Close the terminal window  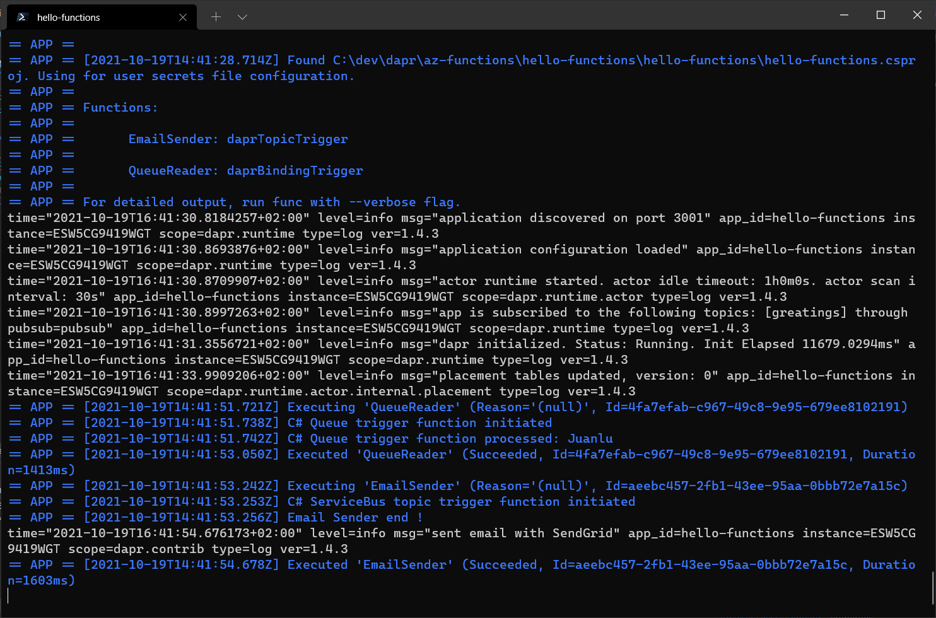[x=917, y=15]
